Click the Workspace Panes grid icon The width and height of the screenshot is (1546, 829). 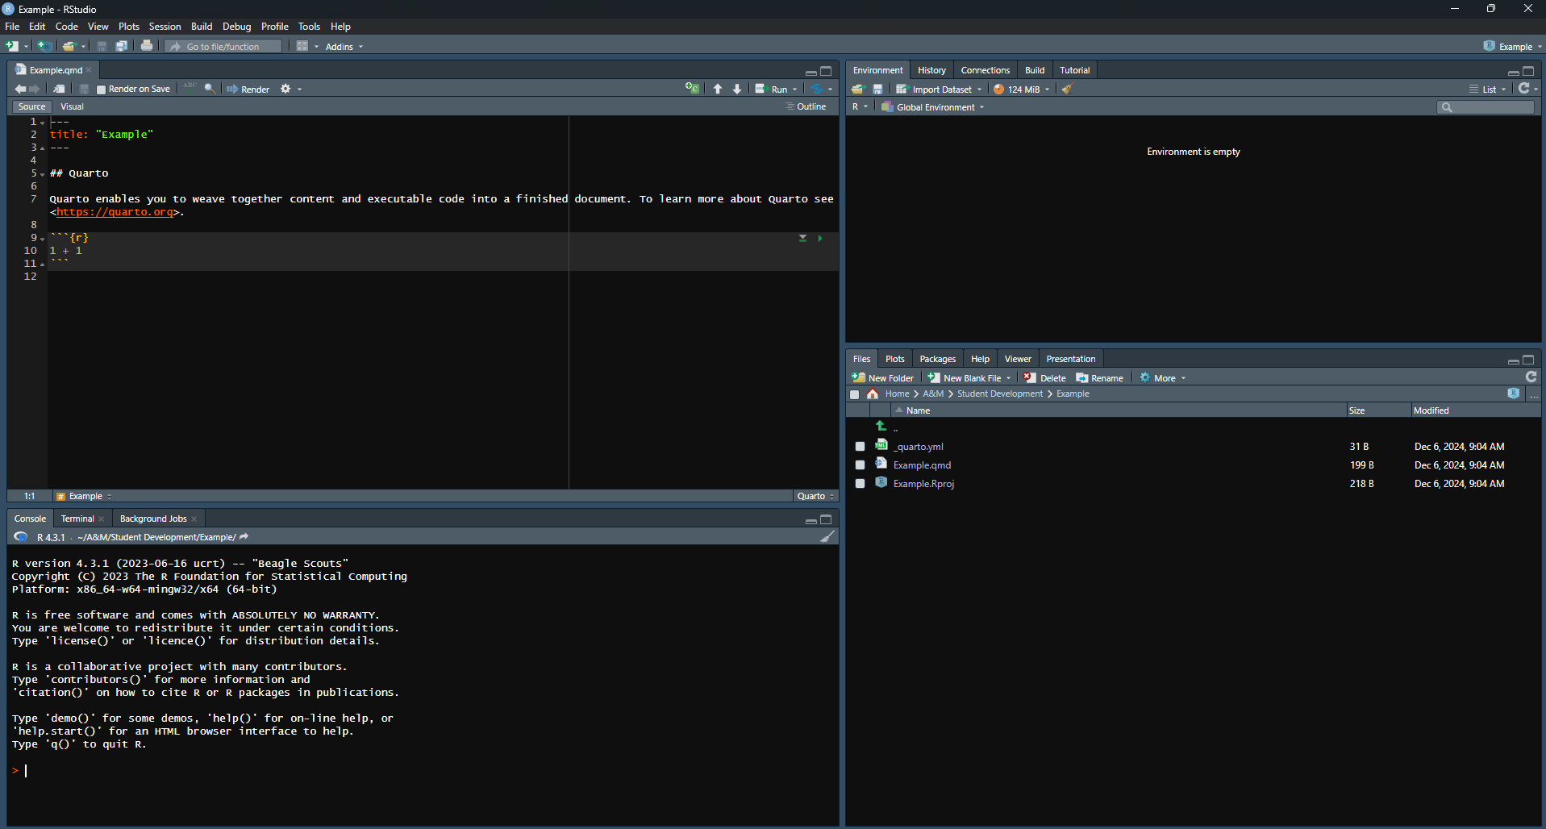tap(302, 46)
